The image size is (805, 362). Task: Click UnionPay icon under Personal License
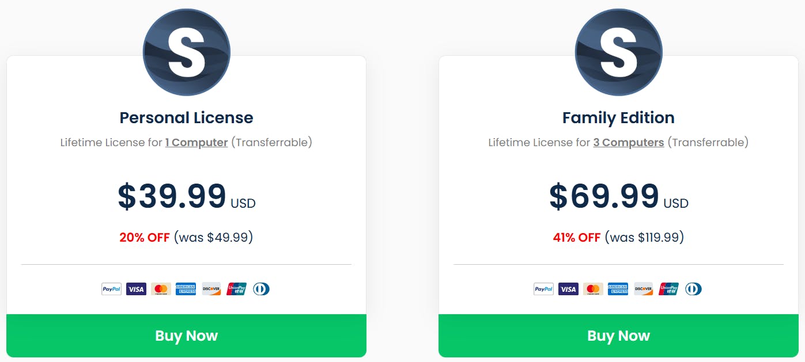[x=236, y=289]
